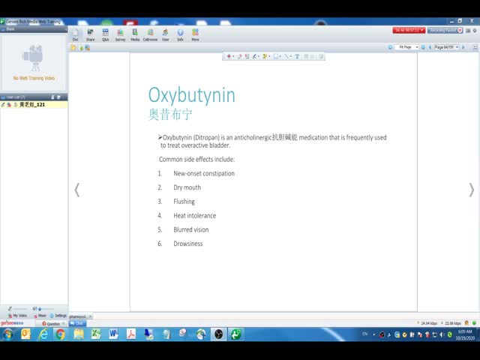The image size is (480, 360).
Task: Open the CoBrowse tool
Action: pyautogui.click(x=150, y=34)
